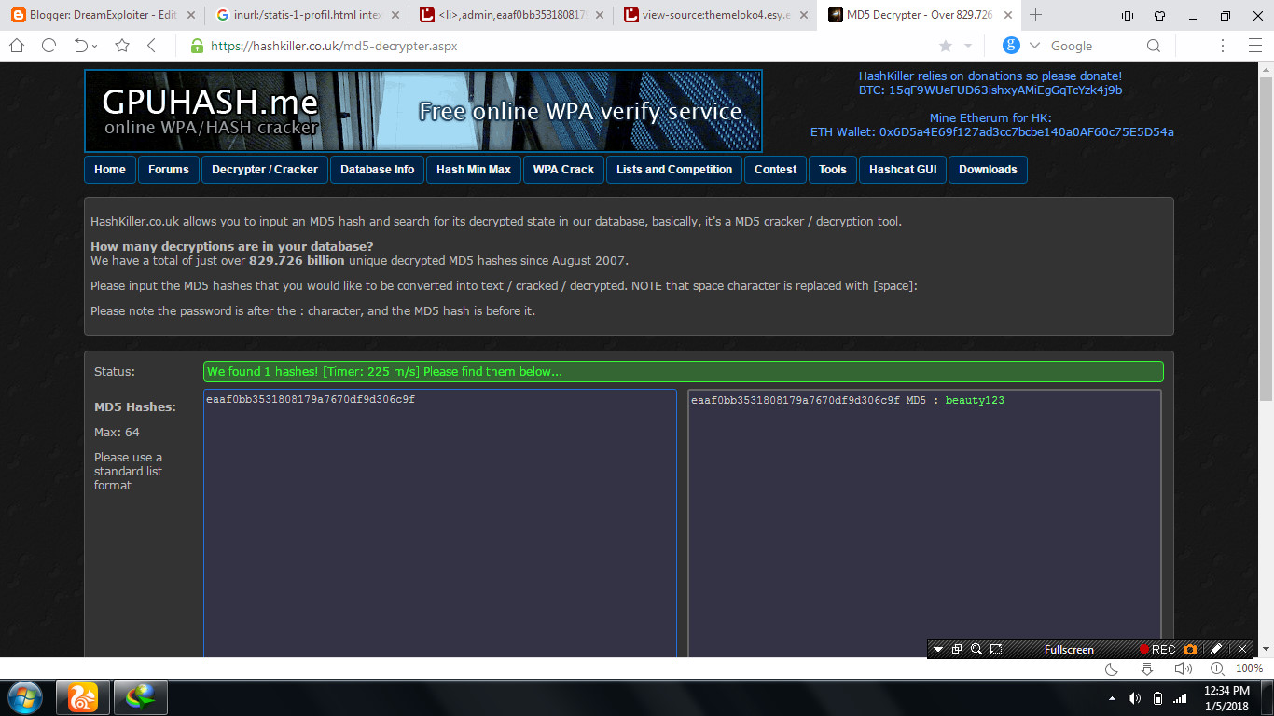
Task: Toggle night mode moon icon
Action: tap(1112, 668)
